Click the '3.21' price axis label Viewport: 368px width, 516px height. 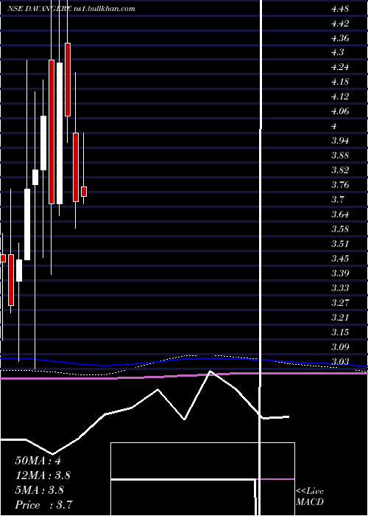click(340, 317)
